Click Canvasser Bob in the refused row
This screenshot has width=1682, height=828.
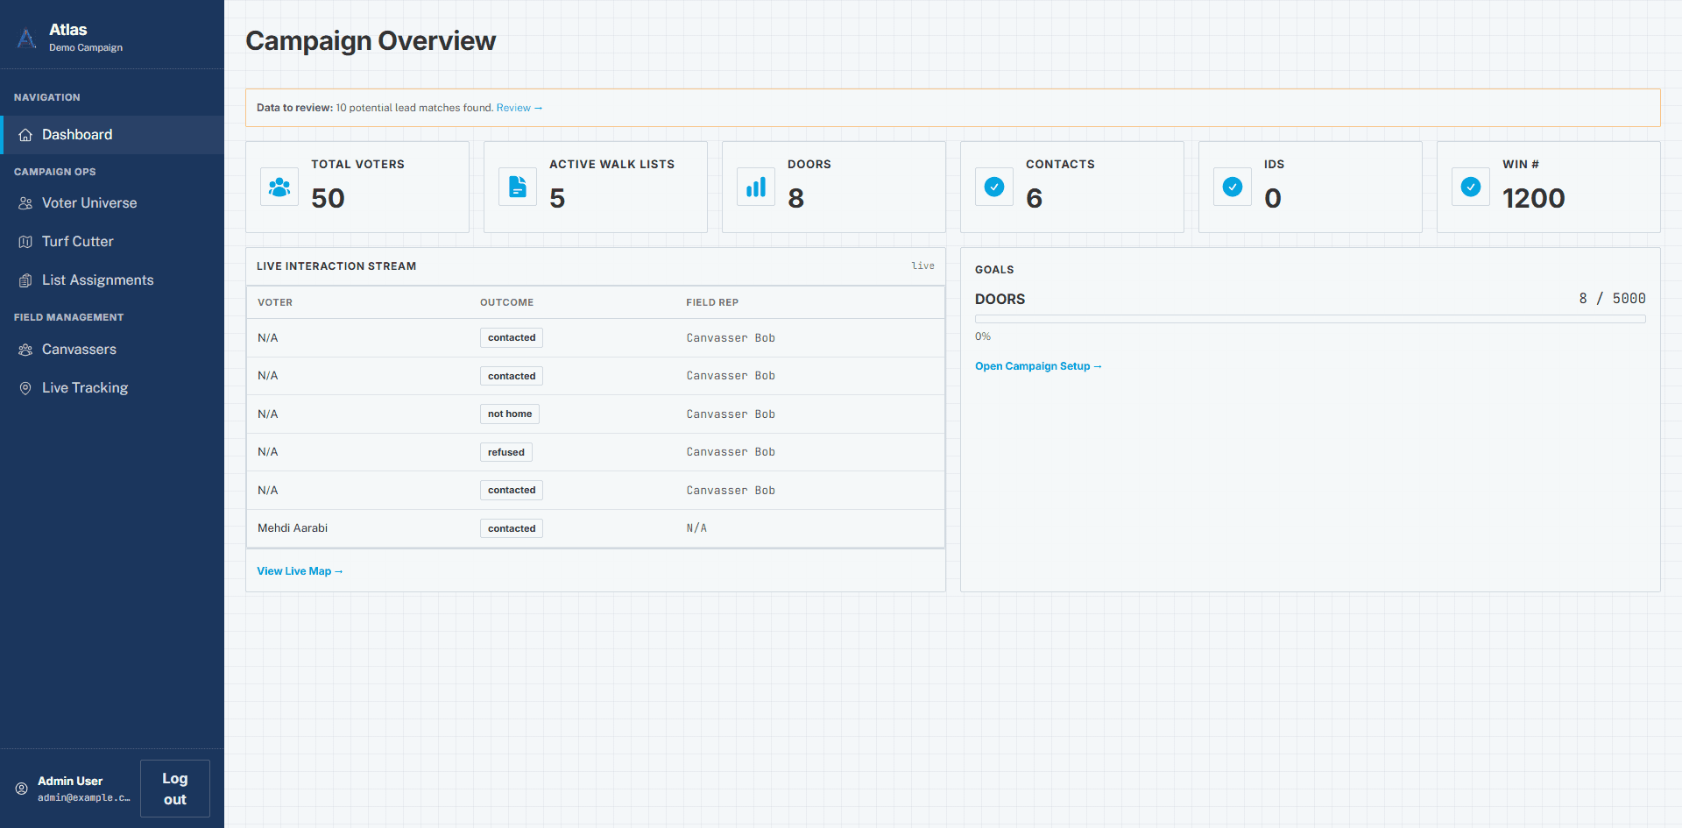(x=731, y=452)
